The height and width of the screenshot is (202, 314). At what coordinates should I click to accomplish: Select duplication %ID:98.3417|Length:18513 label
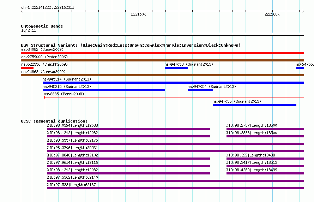tap(252, 162)
